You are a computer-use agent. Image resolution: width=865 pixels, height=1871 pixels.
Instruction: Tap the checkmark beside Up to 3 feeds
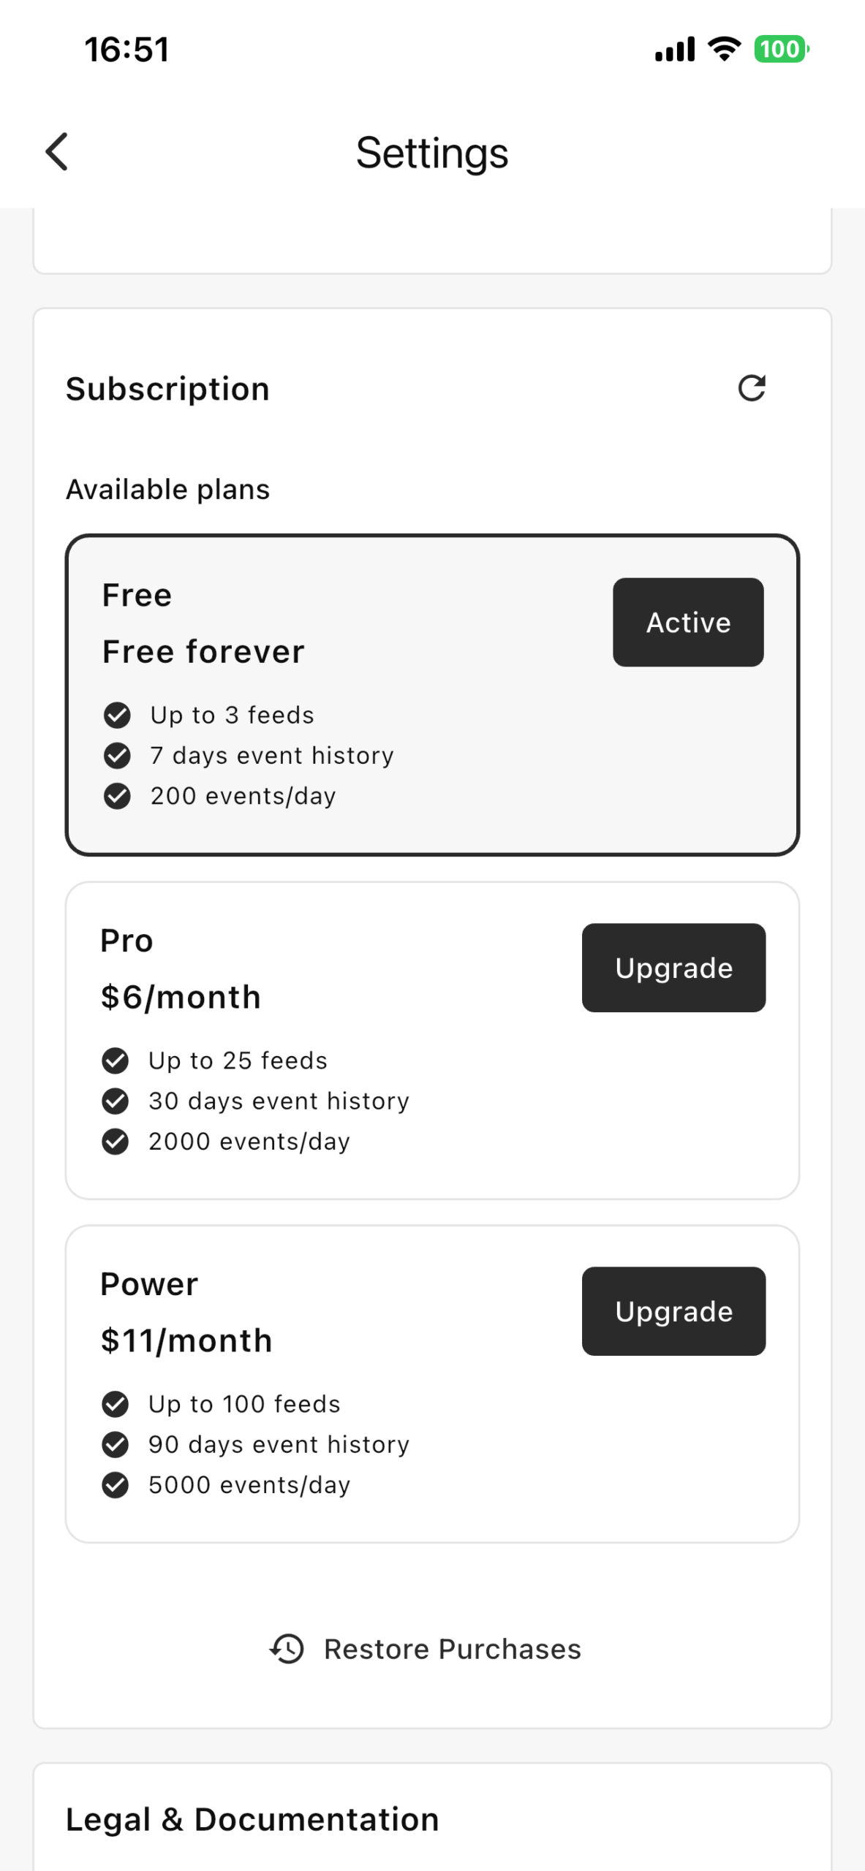pyautogui.click(x=117, y=715)
